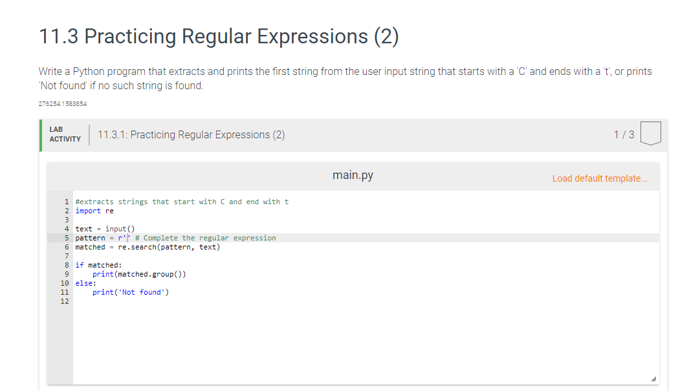Click the 'if matched:' statement line

pos(98,265)
